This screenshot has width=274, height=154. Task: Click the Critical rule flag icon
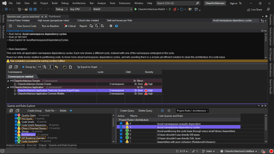tap(66, 26)
